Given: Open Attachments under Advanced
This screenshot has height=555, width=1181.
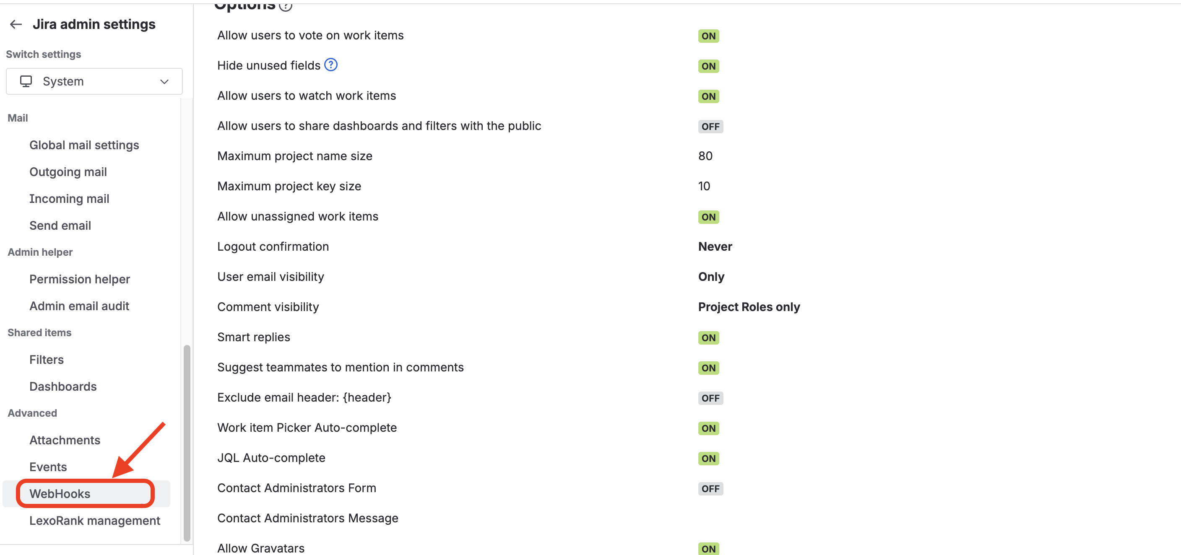Looking at the screenshot, I should [65, 440].
